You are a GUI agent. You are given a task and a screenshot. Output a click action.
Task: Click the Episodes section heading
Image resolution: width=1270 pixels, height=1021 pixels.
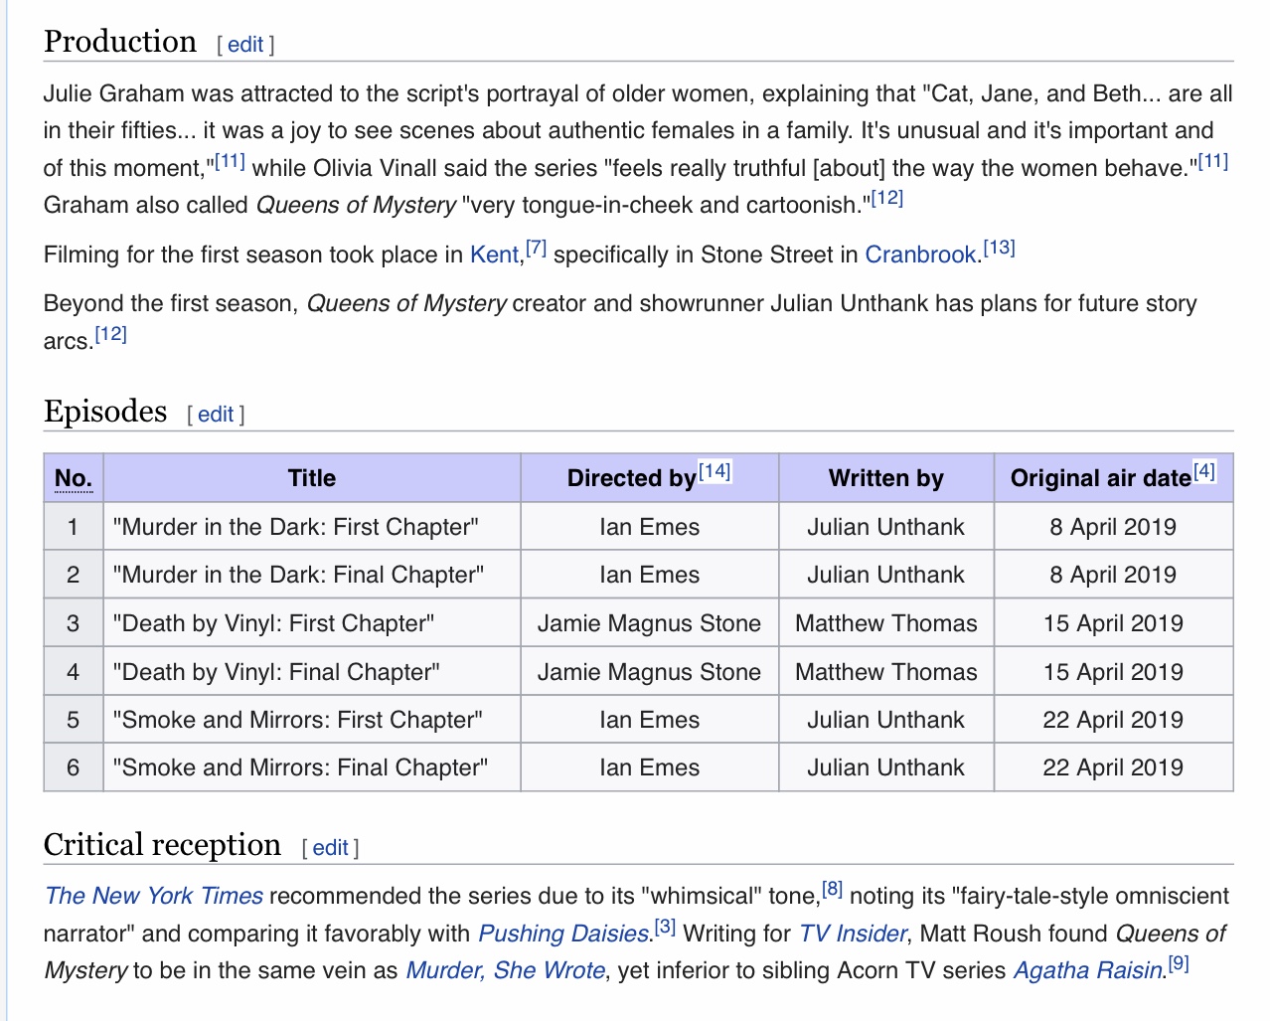pyautogui.click(x=105, y=412)
